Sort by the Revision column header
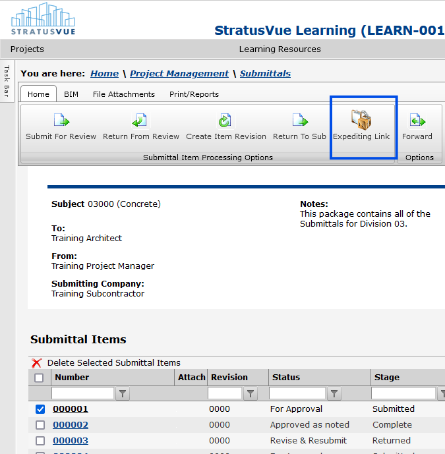Screen dimensions: 445x454 (229, 378)
